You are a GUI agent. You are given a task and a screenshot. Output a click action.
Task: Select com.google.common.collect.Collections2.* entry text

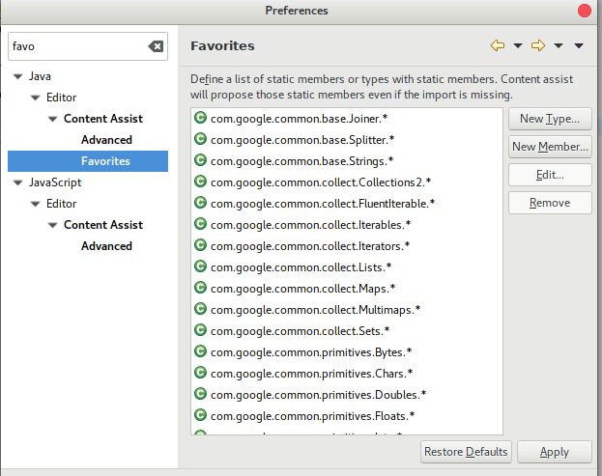click(321, 182)
